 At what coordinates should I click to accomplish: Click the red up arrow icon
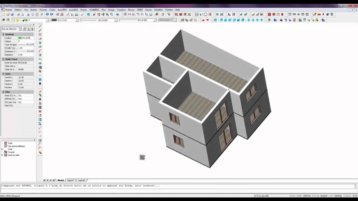click(203, 20)
